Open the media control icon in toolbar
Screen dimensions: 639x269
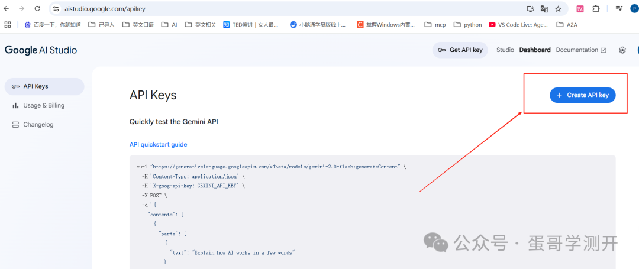[619, 8]
